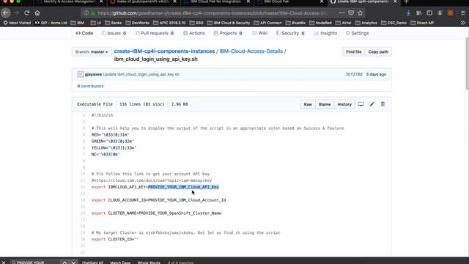Show the 0 contributors list

(x=90, y=86)
